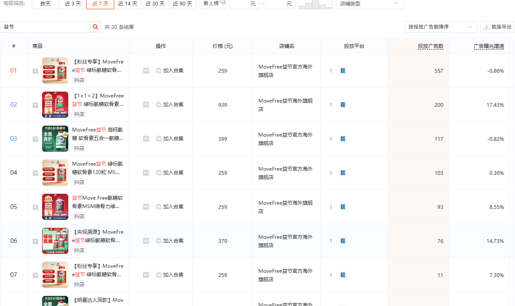Click the VS compare icon in row 07
The image size is (515, 306).
(146, 275)
